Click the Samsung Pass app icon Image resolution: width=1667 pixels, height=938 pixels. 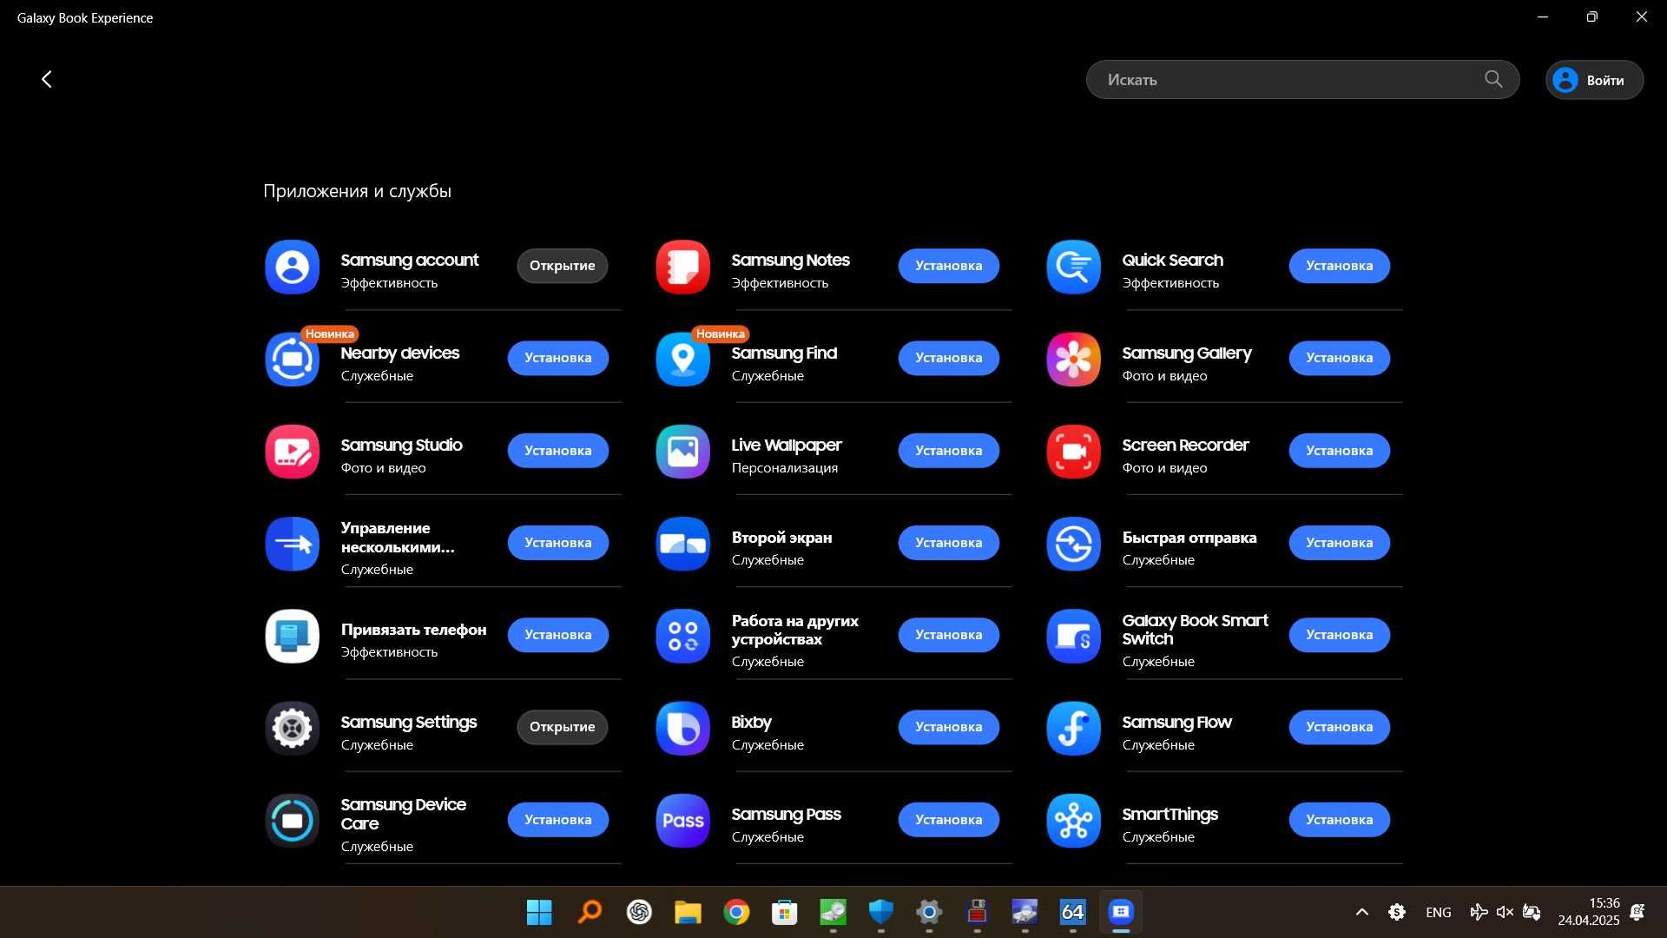[x=682, y=821]
